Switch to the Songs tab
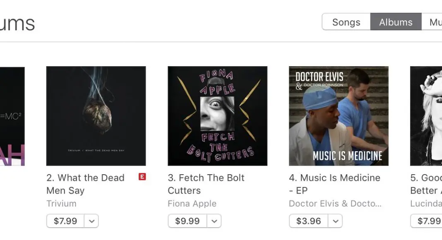This screenshot has width=442, height=240. [346, 22]
